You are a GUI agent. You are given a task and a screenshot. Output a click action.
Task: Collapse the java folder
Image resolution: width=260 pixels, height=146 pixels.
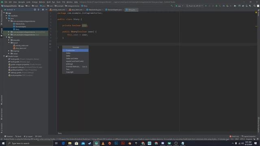6,18
